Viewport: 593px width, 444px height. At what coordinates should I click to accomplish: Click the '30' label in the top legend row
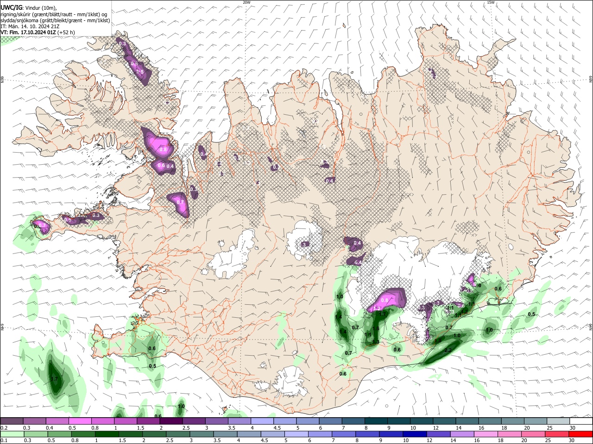[573, 428]
